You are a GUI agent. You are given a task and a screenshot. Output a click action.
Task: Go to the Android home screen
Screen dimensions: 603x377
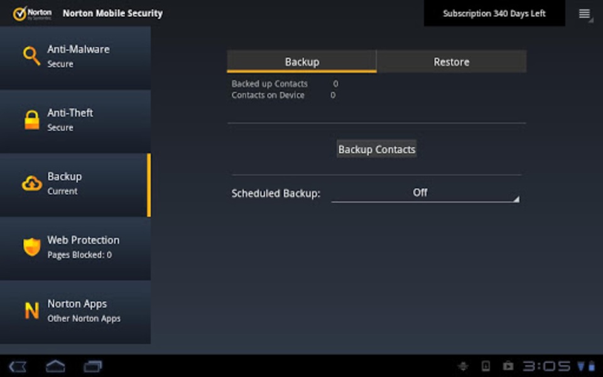[55, 366]
